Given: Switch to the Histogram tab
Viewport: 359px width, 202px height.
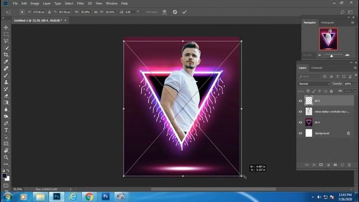Looking at the screenshot, I should pos(328,22).
